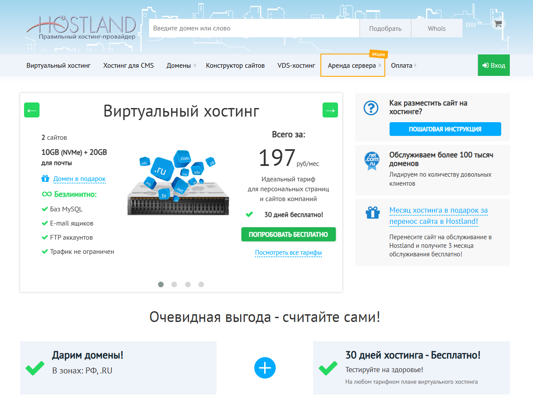Click the 197 руб/мес price
Screen dimensions: 533x406
pyautogui.click(x=289, y=158)
